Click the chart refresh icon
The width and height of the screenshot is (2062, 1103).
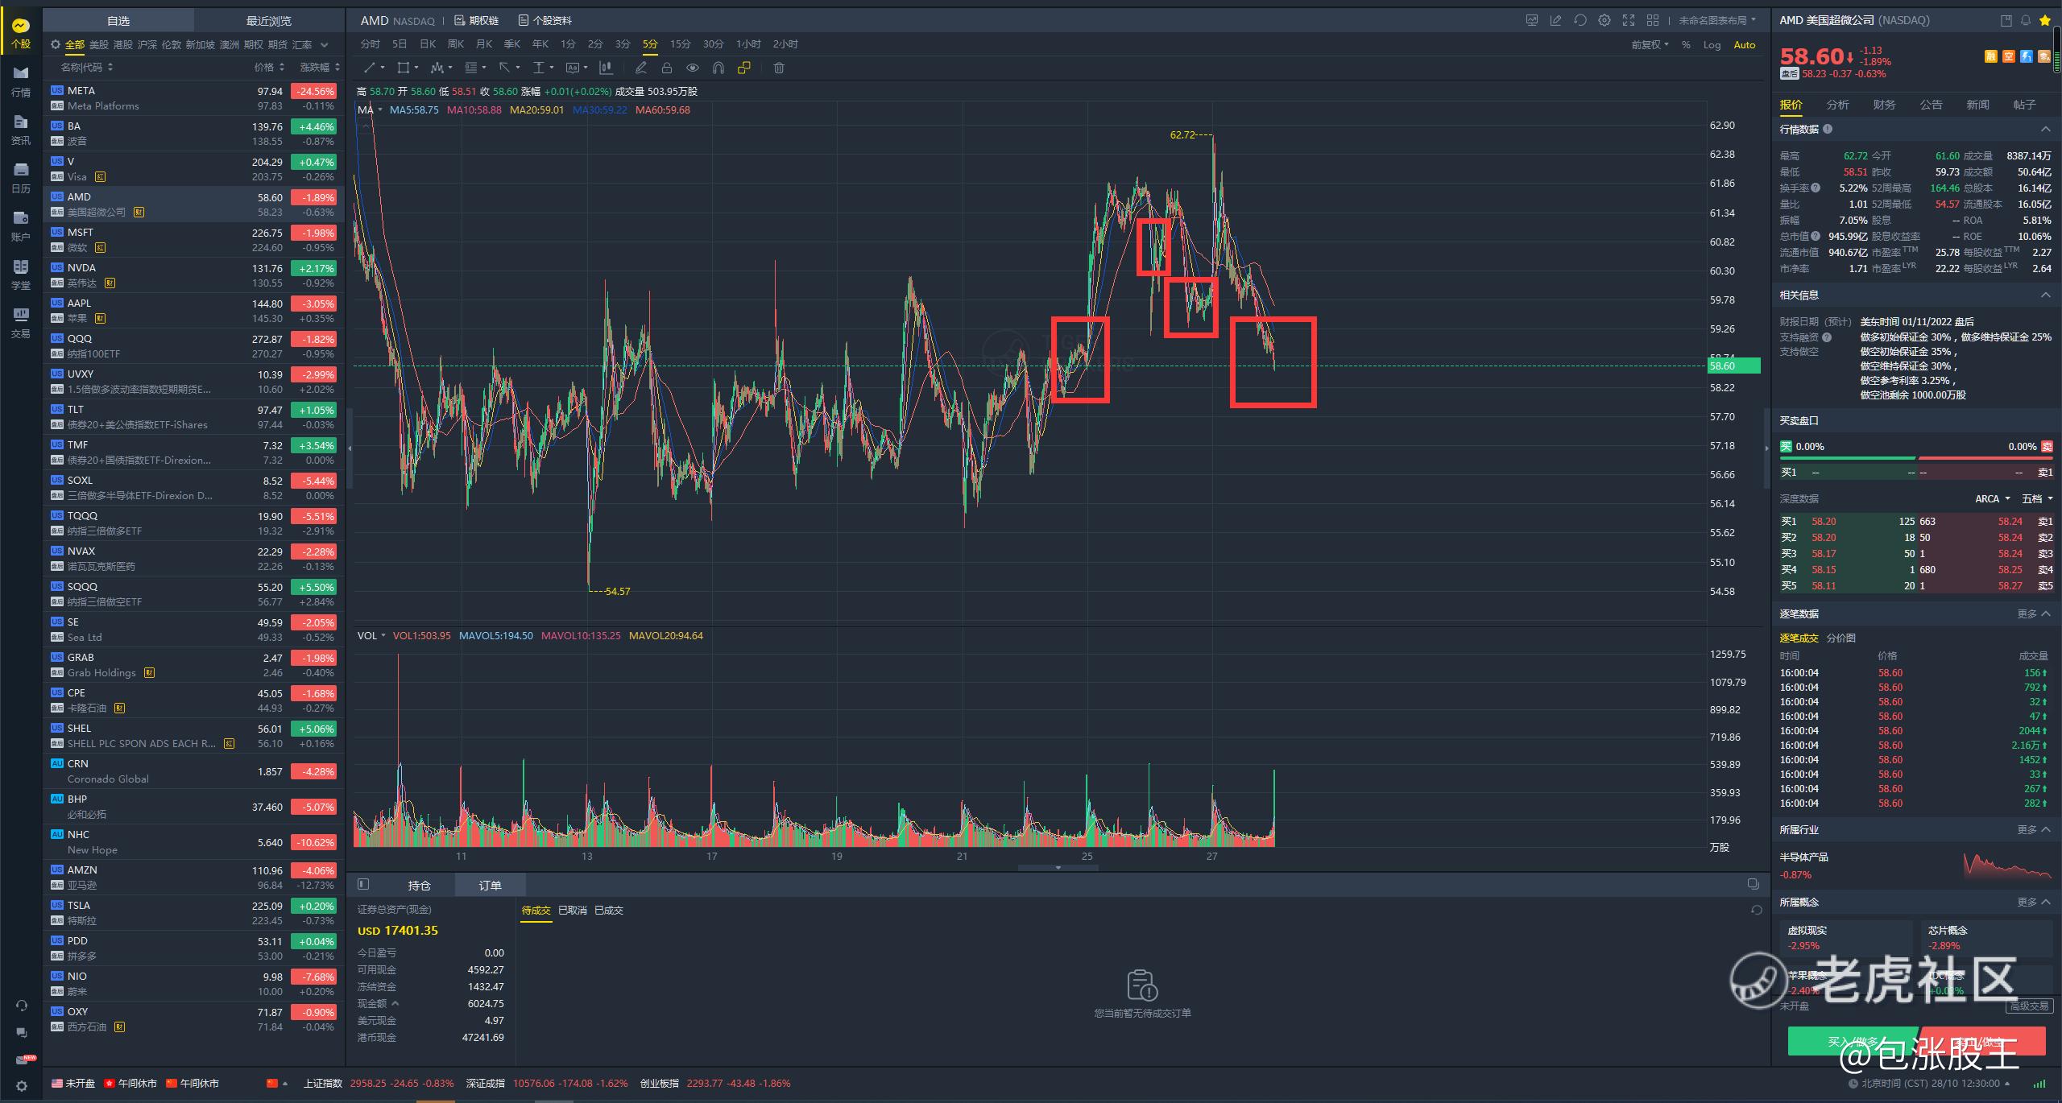pos(1580,20)
